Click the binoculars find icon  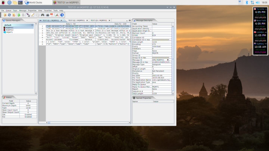43,15
